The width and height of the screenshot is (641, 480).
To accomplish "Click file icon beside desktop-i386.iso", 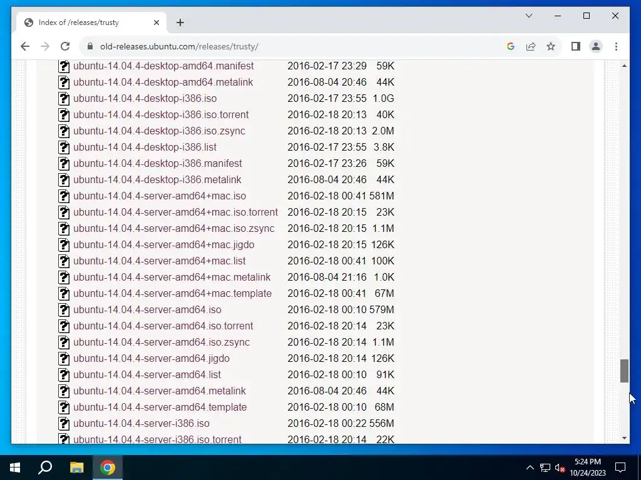I will coord(64,98).
